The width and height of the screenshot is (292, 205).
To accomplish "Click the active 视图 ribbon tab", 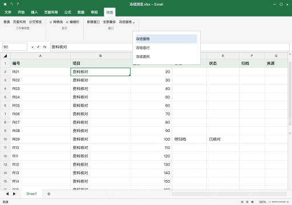I will (109, 13).
